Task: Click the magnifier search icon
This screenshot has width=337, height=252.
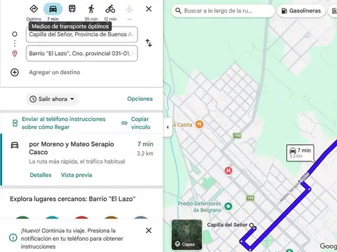Action: click(178, 10)
